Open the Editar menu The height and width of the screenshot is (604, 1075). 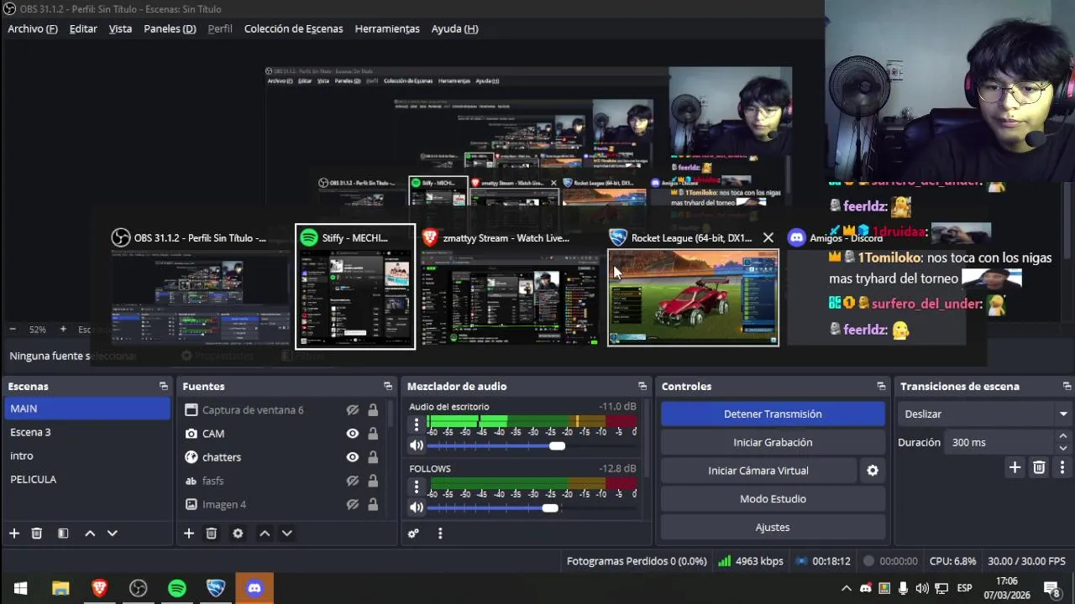click(83, 29)
